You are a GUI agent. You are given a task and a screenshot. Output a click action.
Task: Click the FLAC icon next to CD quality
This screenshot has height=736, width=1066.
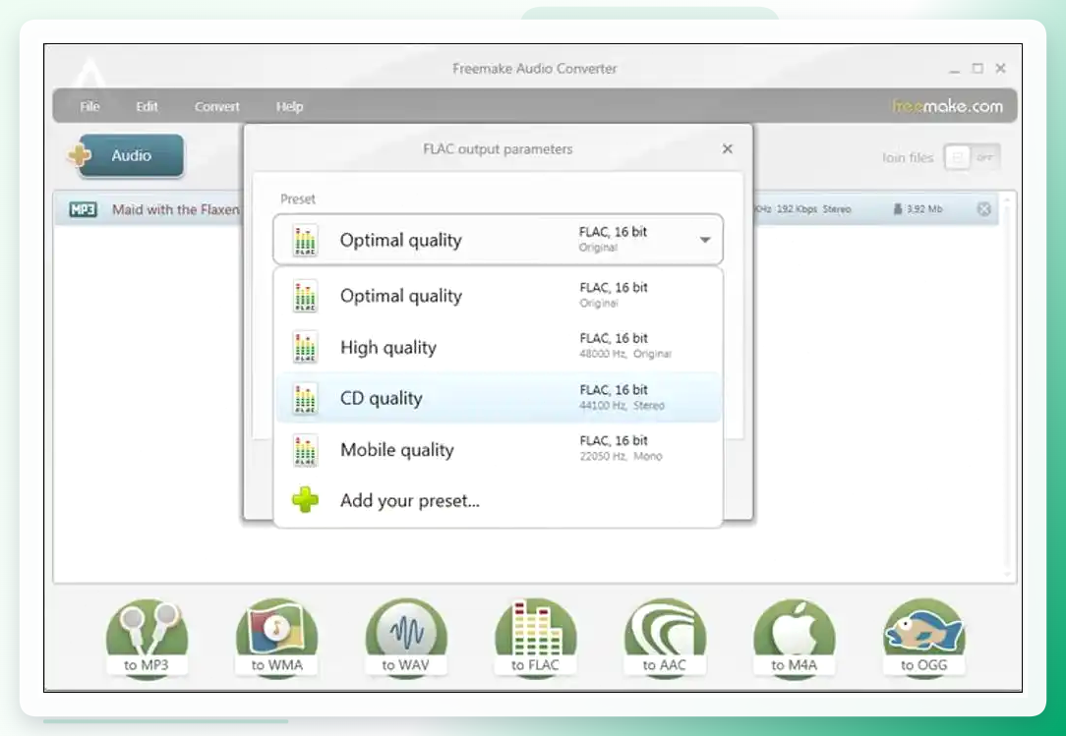[305, 398]
